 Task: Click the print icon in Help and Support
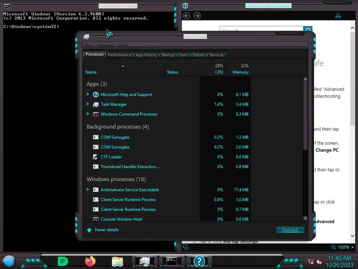click(x=338, y=16)
